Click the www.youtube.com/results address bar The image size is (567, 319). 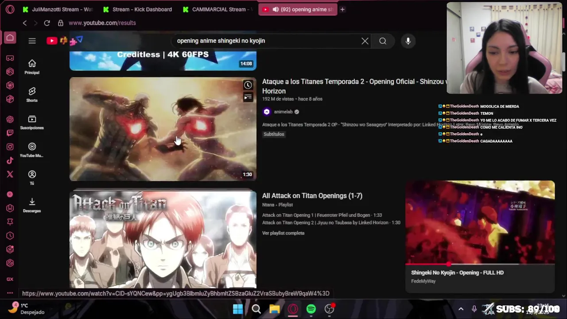[x=102, y=23]
